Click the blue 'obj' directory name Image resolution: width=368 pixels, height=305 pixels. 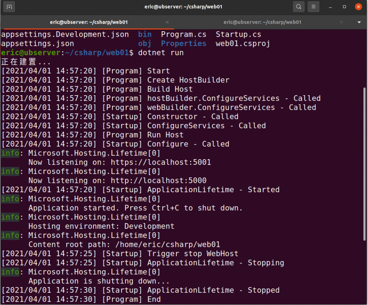pos(144,43)
